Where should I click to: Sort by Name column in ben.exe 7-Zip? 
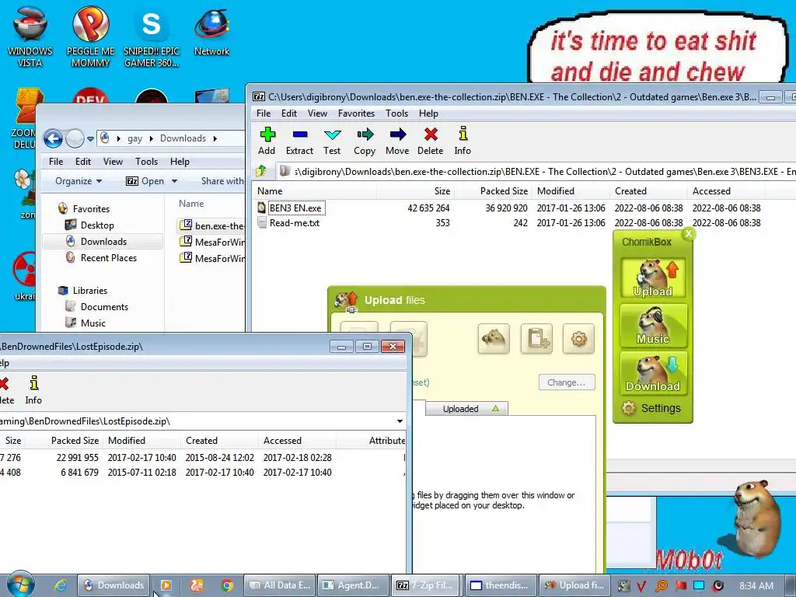(315, 191)
